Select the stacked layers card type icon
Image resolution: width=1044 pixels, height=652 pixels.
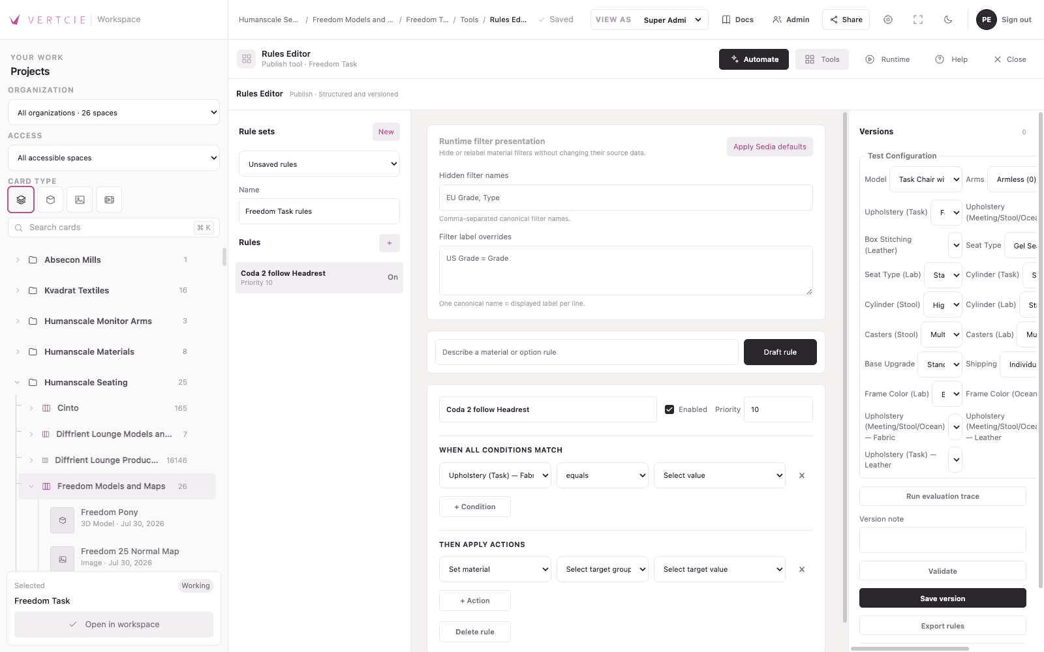coord(21,200)
